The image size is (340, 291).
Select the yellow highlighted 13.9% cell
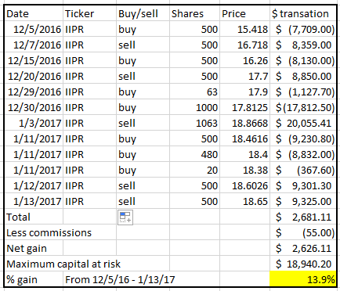point(302,279)
